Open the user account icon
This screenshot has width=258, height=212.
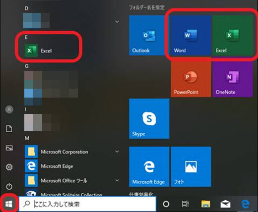click(x=9, y=109)
